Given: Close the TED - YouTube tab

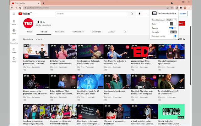Looking at the screenshot, I should click(39, 3).
